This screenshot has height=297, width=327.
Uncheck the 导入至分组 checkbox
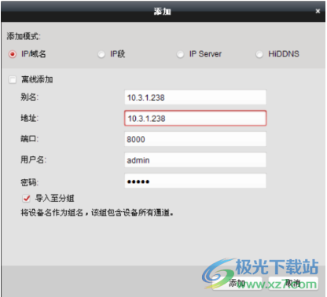click(x=26, y=198)
